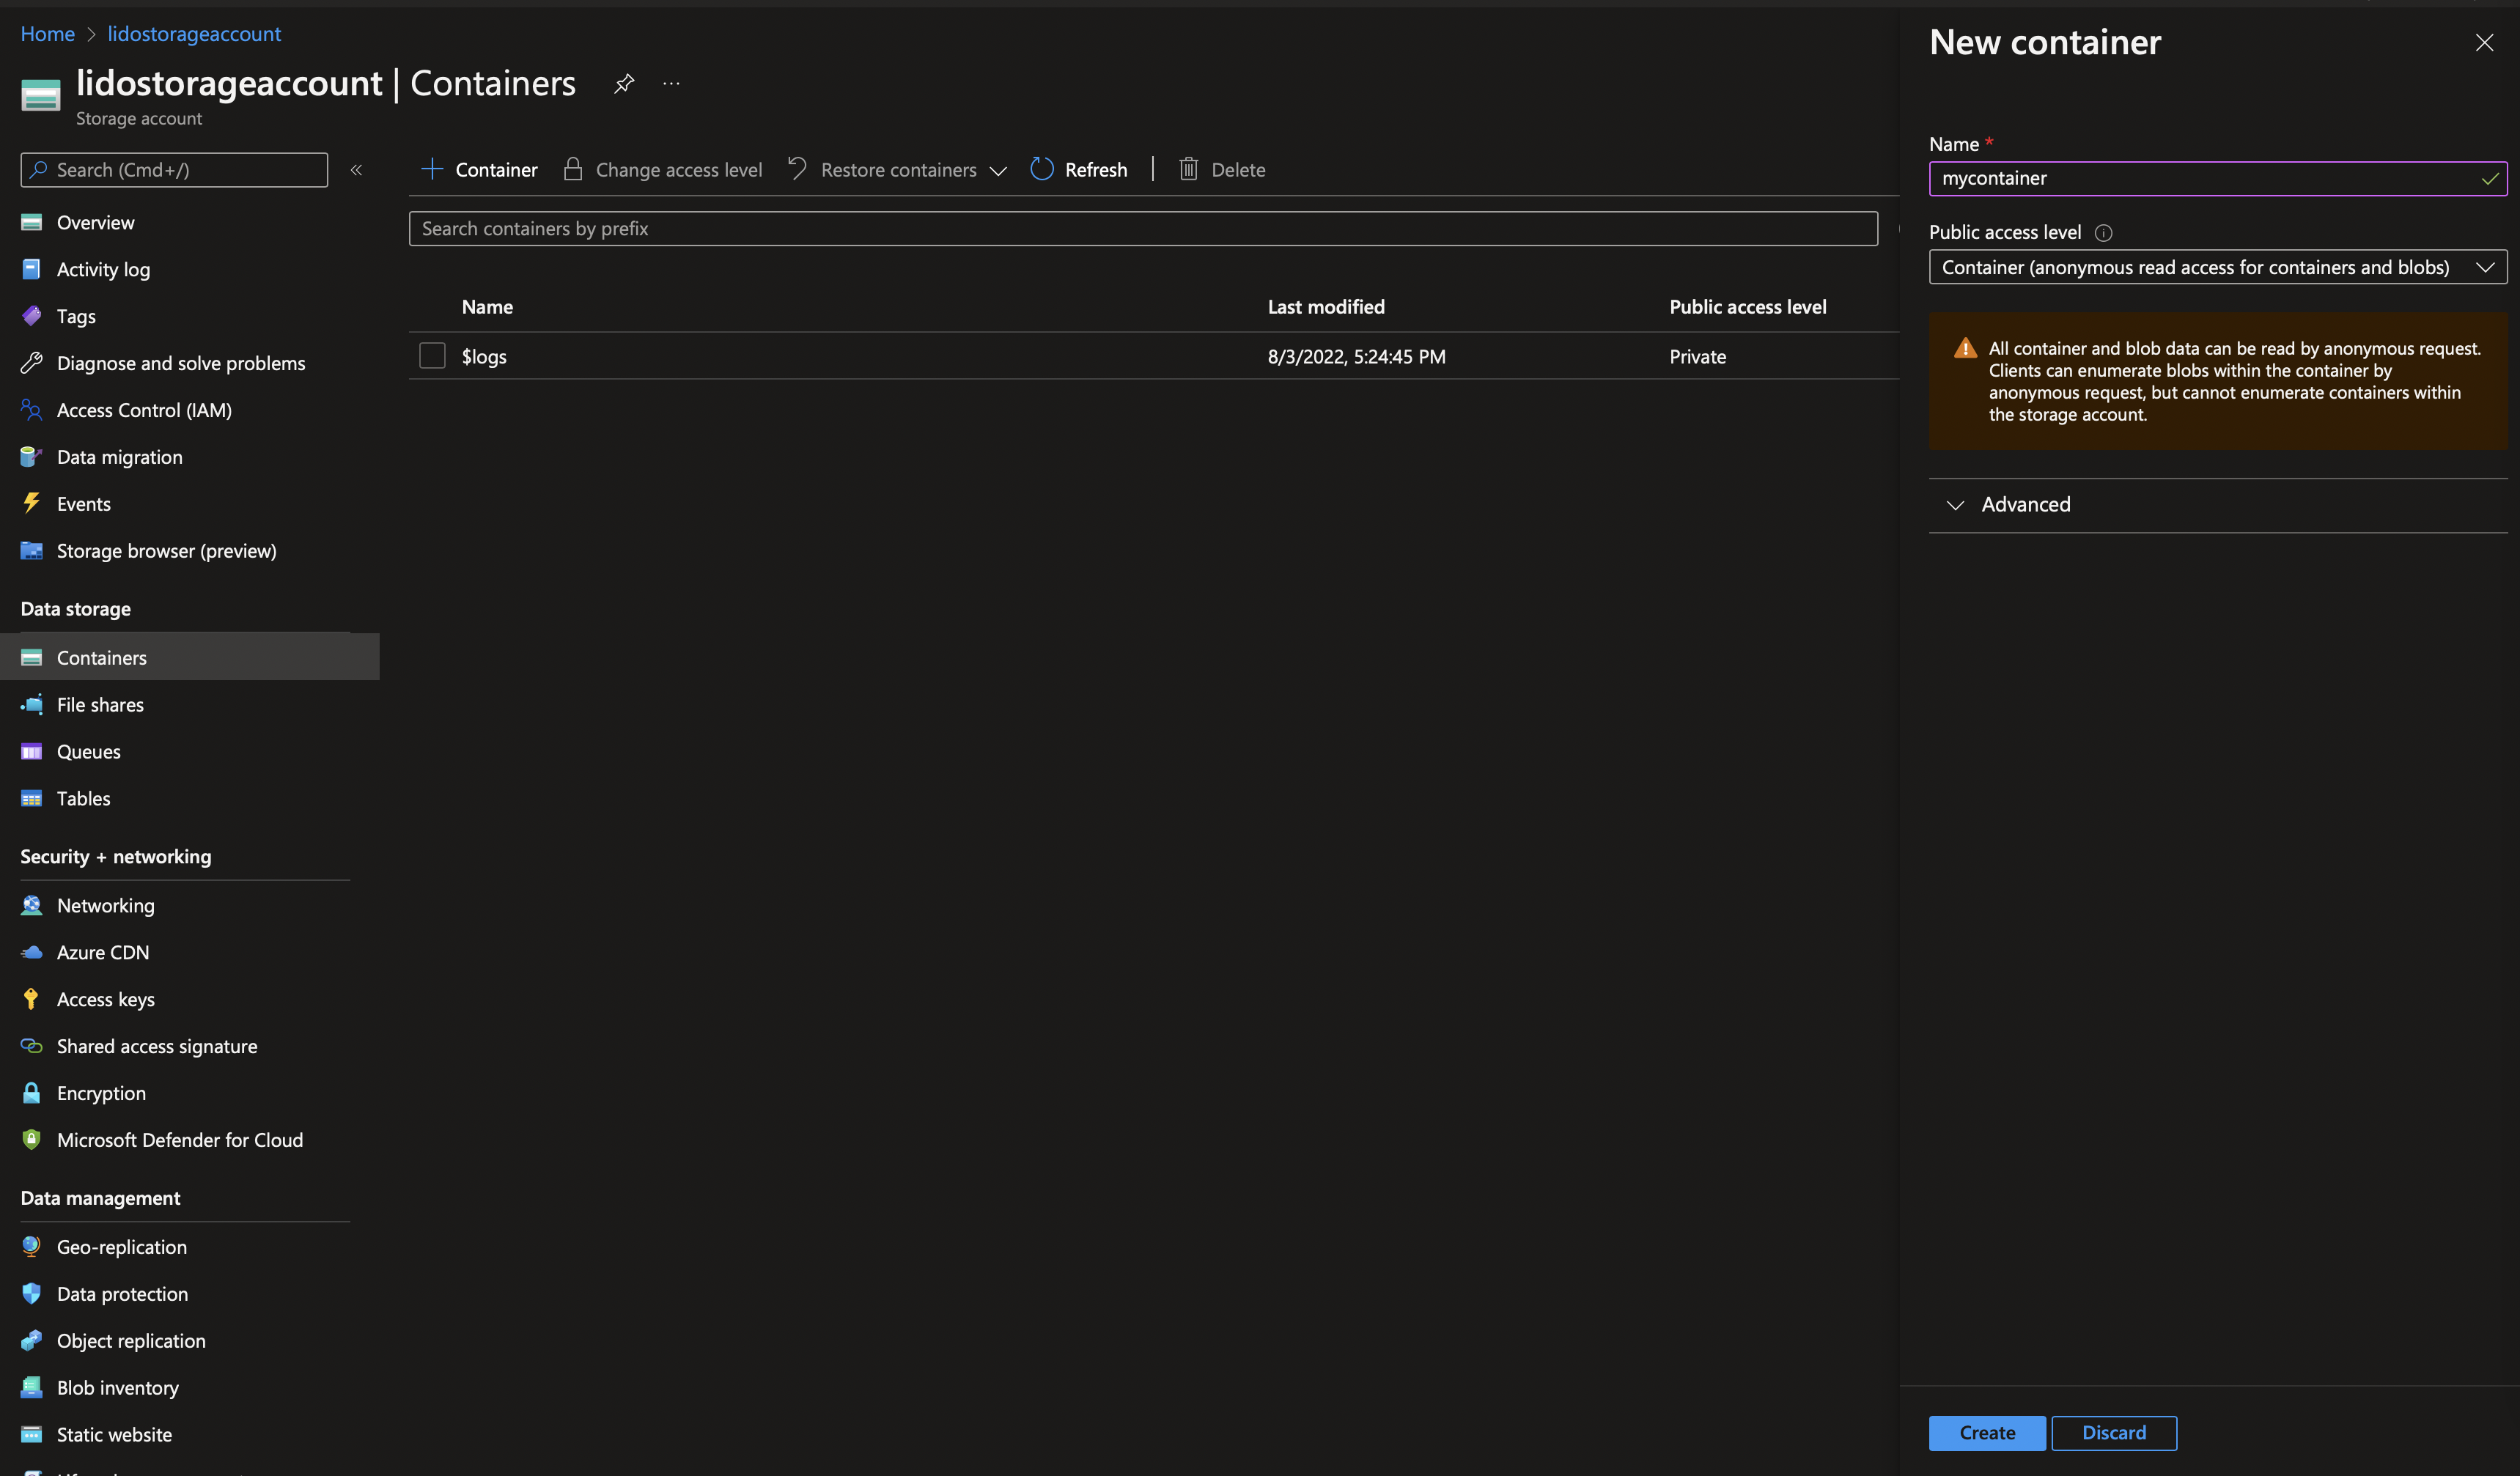
Task: Click the Discard button
Action: (2114, 1432)
